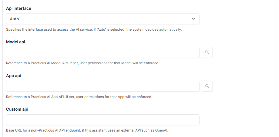The image size is (279, 137).
Task: Select the 'Auto' value text in the dropdown
Action: coord(14,19)
